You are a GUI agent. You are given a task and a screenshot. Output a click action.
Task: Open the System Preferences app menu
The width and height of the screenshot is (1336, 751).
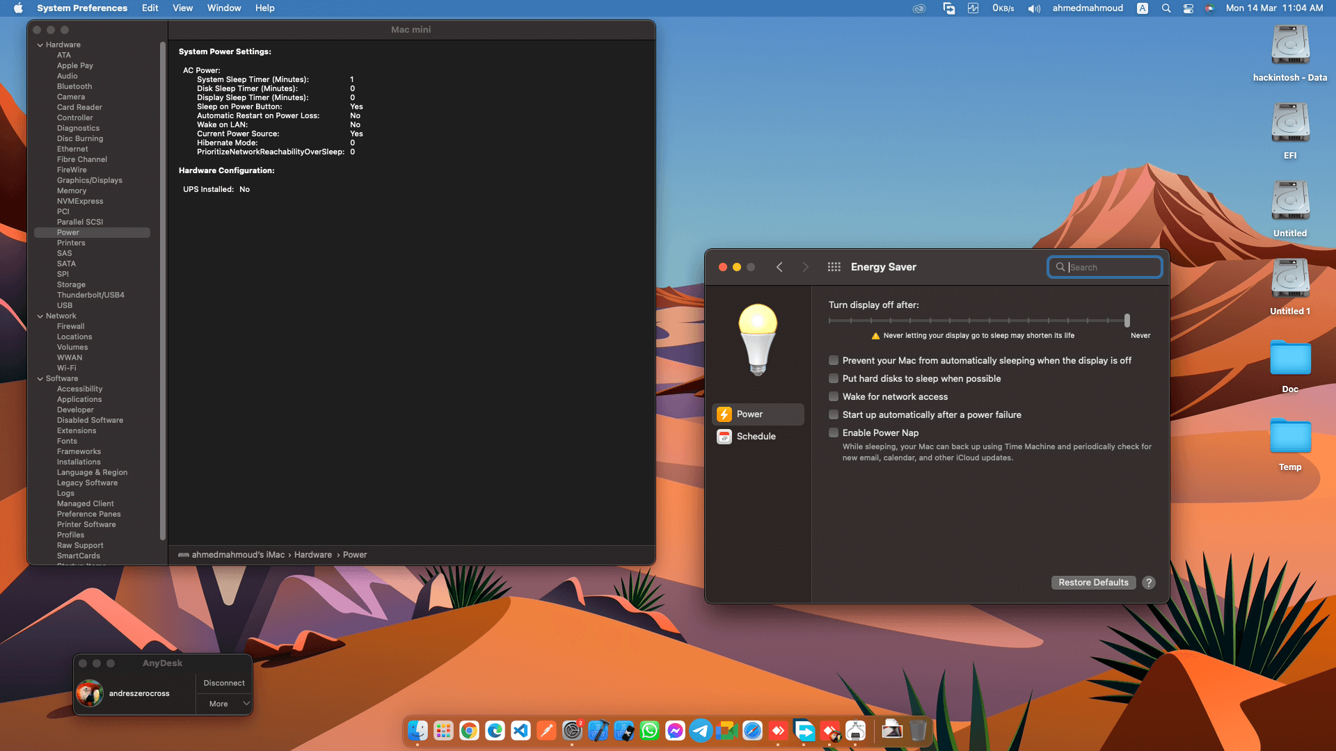pyautogui.click(x=82, y=8)
